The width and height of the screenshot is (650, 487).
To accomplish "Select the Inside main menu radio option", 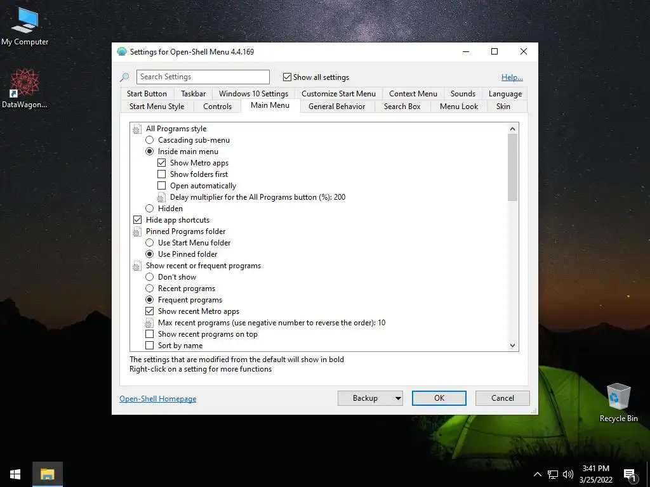I will tap(150, 152).
